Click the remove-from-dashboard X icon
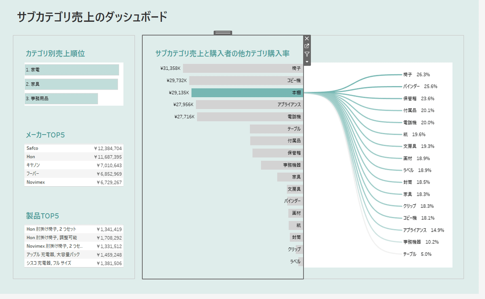Screen dimensions: 485x299 click(307, 38)
